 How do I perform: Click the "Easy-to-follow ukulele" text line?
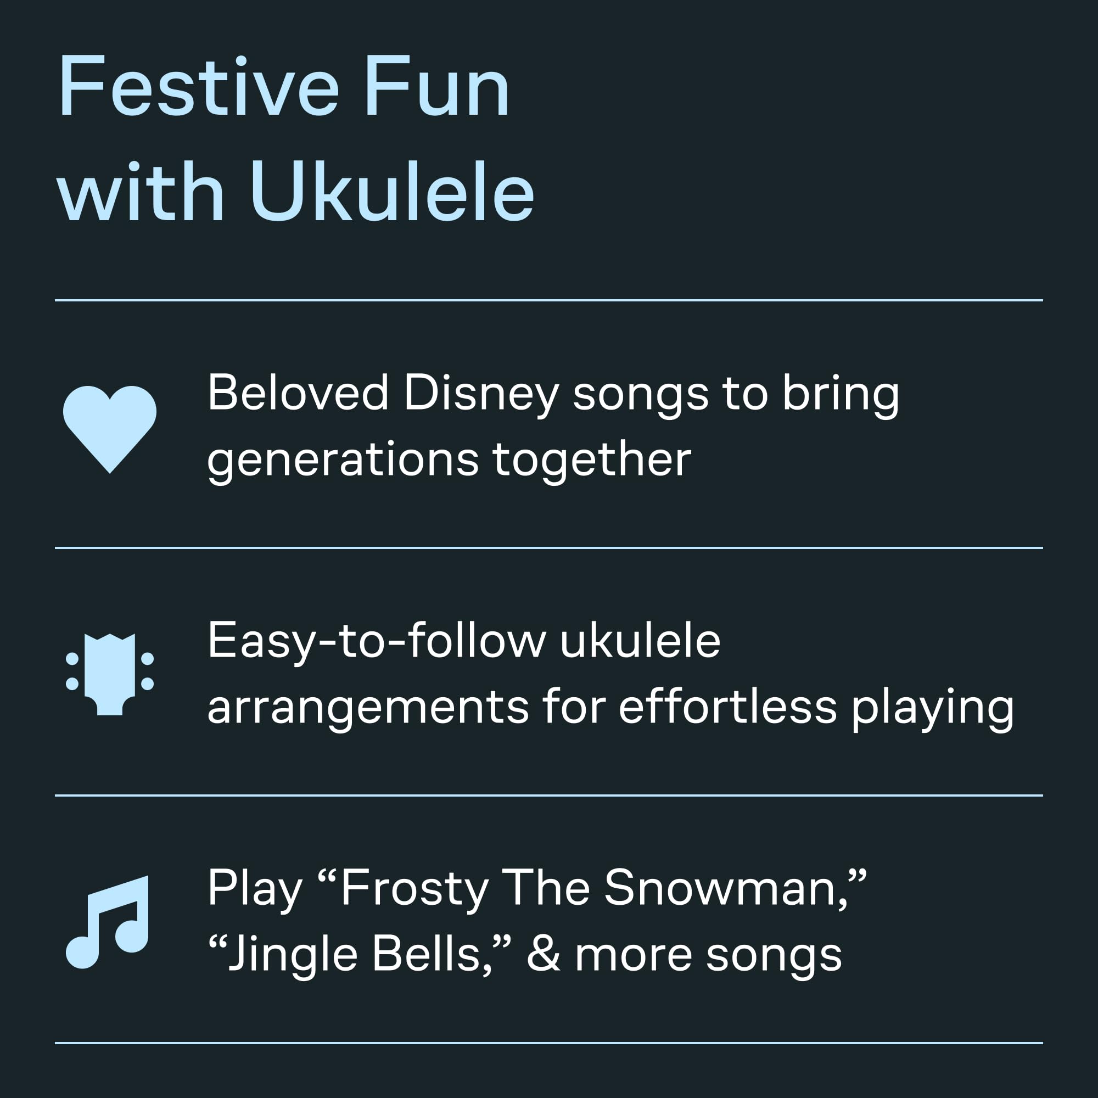coord(464,641)
